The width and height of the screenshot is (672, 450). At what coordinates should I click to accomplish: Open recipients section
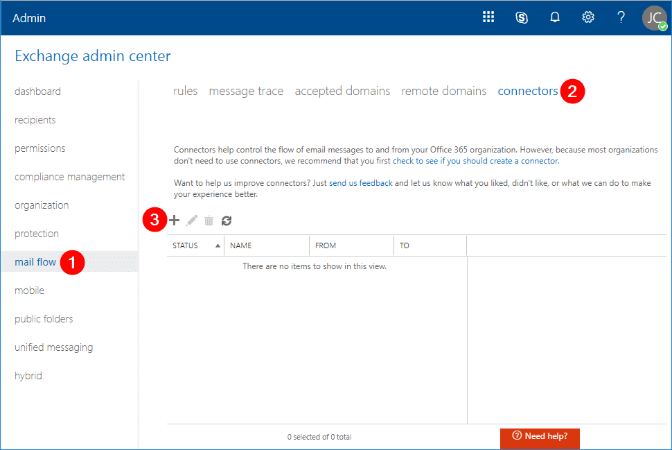click(35, 120)
